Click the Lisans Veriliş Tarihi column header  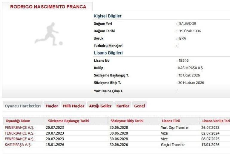[x=216, y=121]
